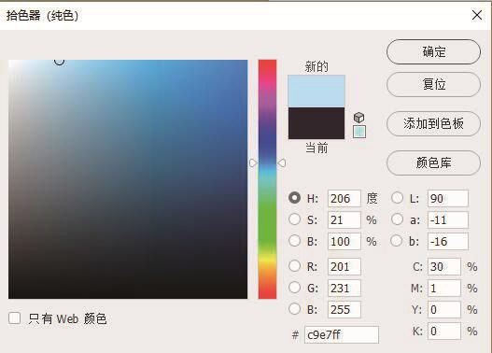
Task: Click the circular color picker marker
Action: coord(60,62)
